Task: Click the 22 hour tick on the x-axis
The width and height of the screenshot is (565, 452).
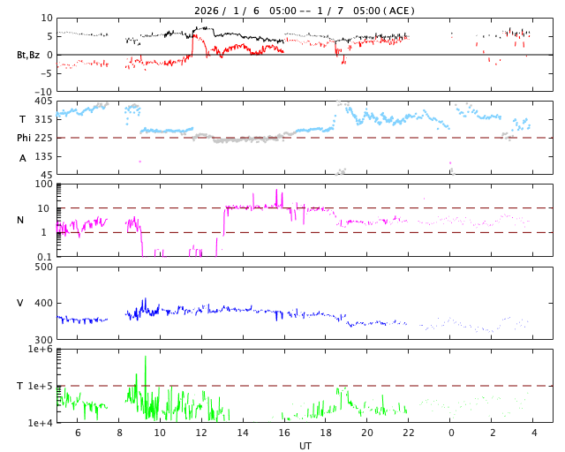Action: (409, 433)
